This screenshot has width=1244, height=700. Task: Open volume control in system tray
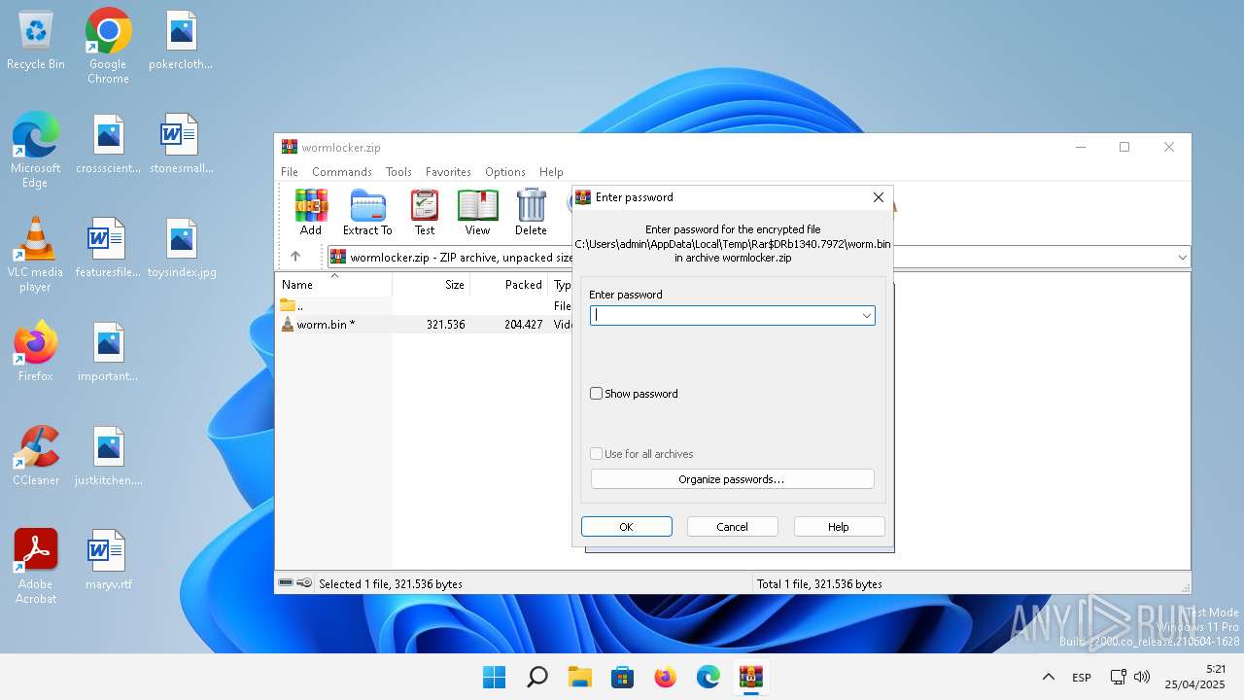pos(1142,677)
